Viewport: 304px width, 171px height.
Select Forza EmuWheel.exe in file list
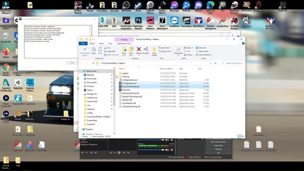163,86
